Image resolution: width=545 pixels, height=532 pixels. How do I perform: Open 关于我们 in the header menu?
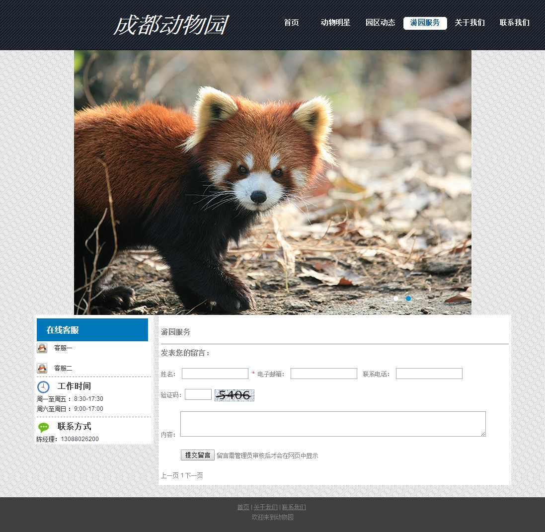(x=469, y=23)
